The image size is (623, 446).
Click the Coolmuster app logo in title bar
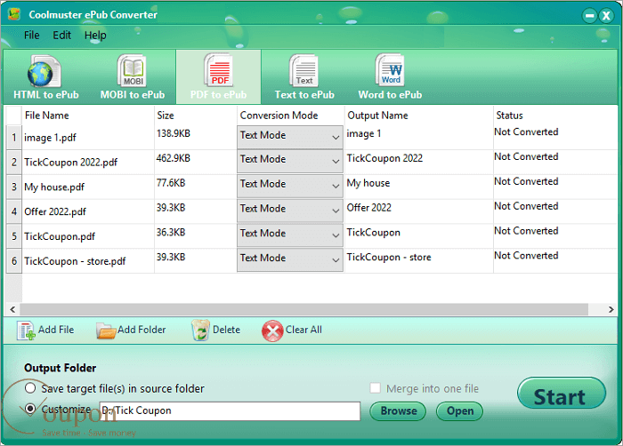(14, 14)
